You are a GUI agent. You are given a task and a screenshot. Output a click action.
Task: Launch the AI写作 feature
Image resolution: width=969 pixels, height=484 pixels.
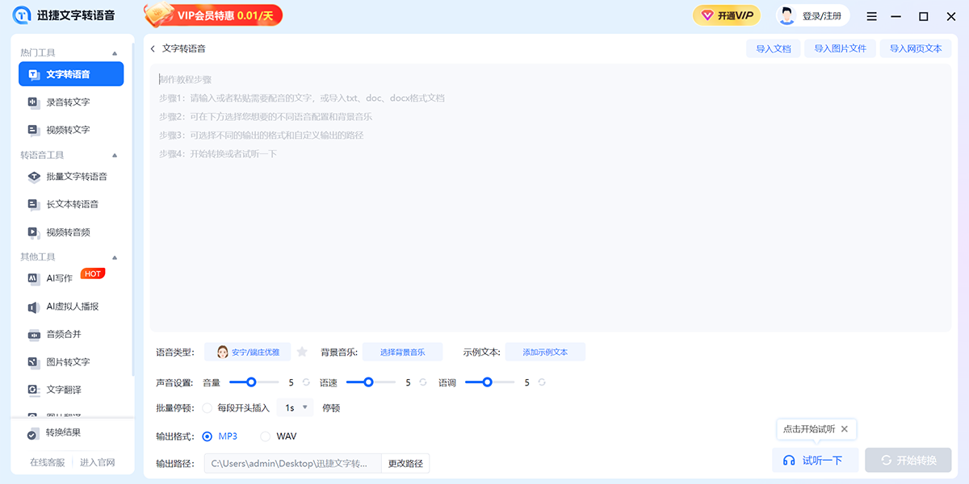click(x=58, y=278)
